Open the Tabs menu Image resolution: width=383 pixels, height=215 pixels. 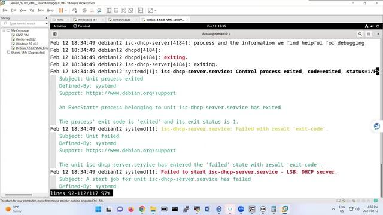click(x=40, y=10)
